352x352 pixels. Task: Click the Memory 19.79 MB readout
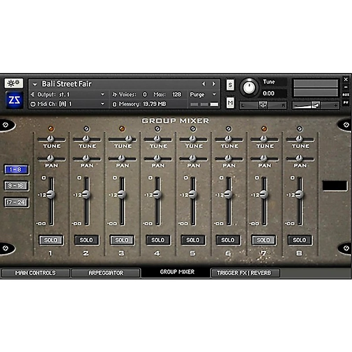143,104
